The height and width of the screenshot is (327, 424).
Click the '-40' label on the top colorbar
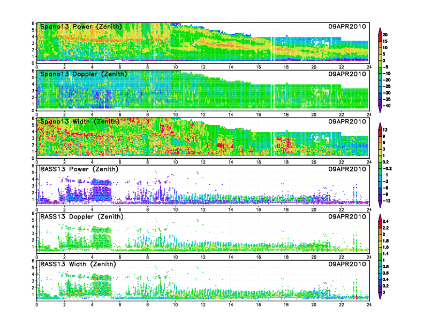387,106
